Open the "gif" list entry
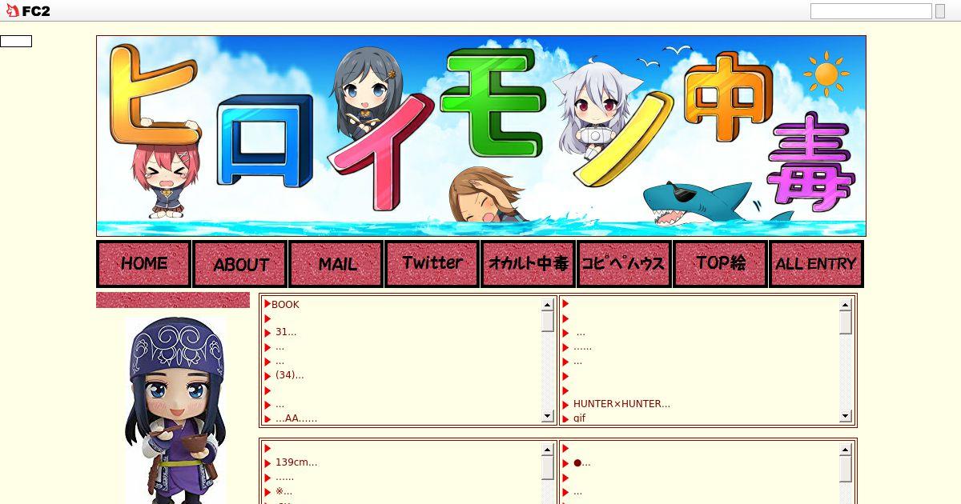This screenshot has width=961, height=504. (x=579, y=418)
